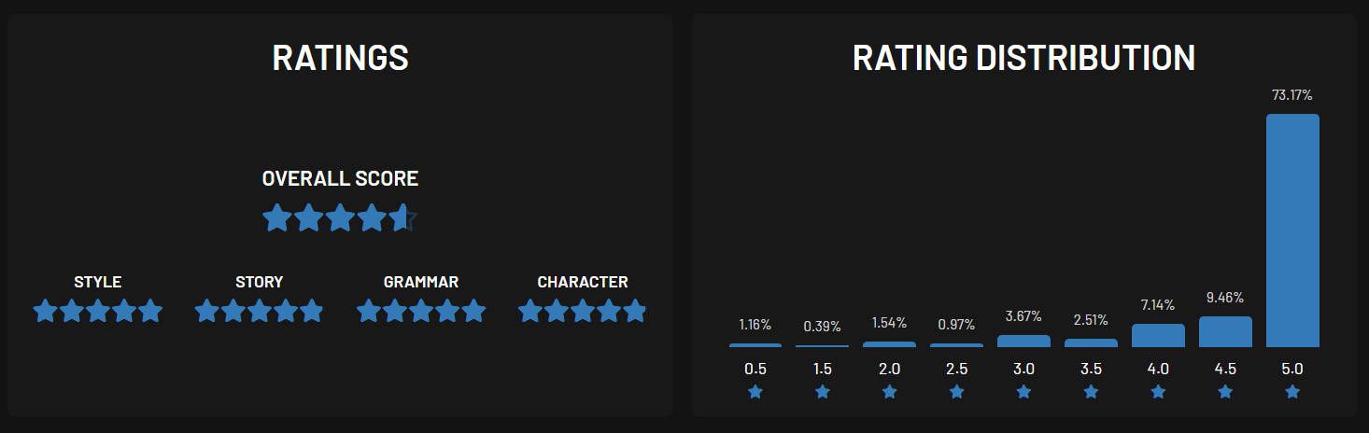The width and height of the screenshot is (1369, 433).
Task: Click the Grammar star rating
Action: click(x=421, y=311)
